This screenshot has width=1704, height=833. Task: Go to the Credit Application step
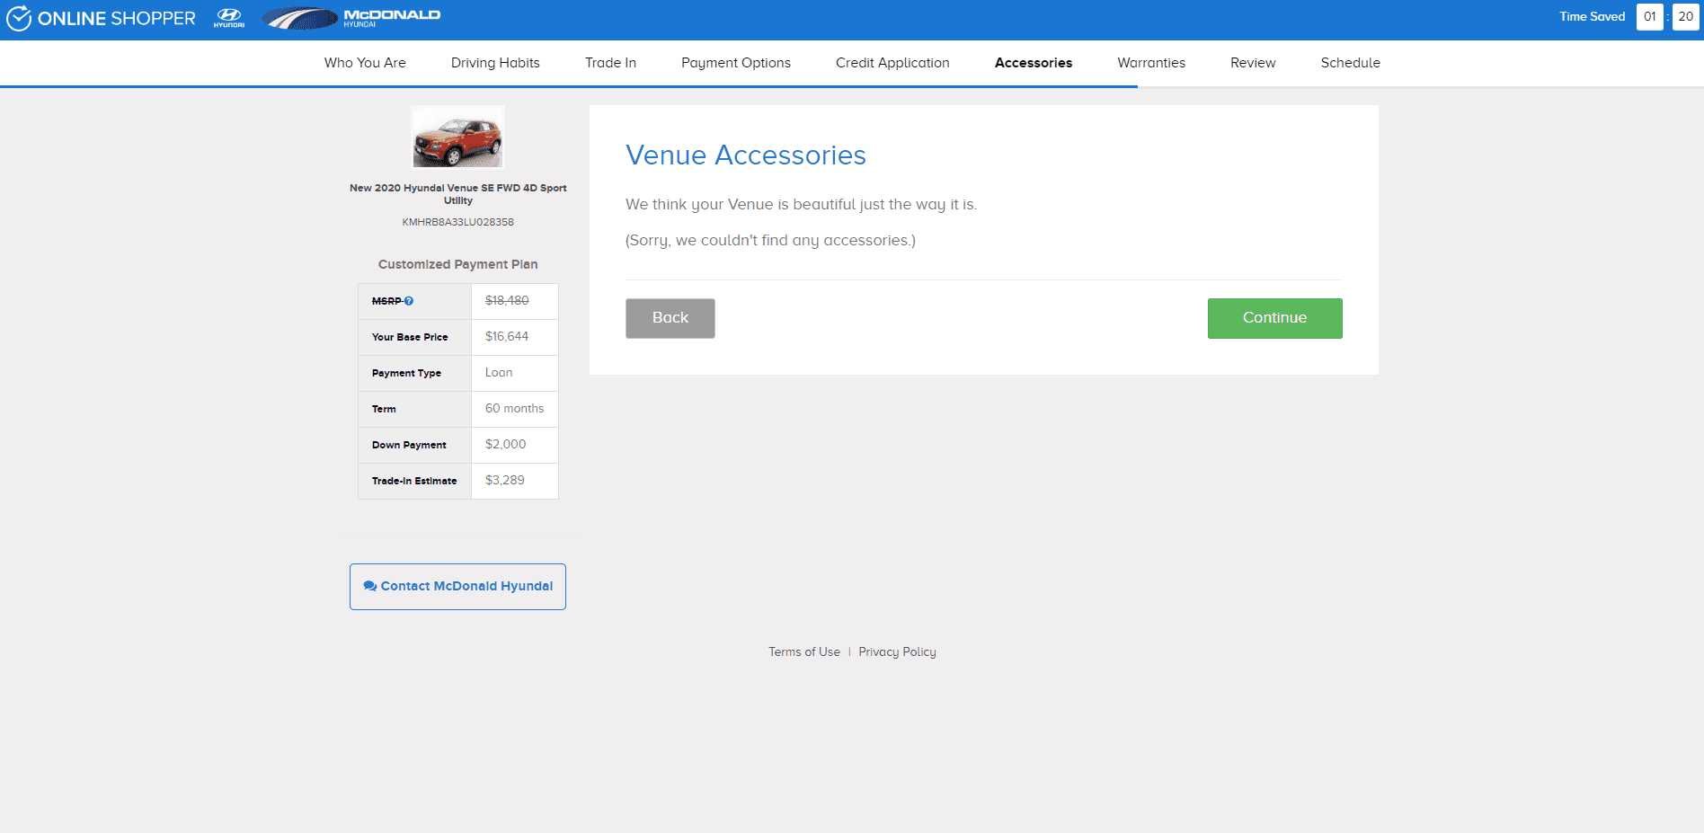[892, 63]
